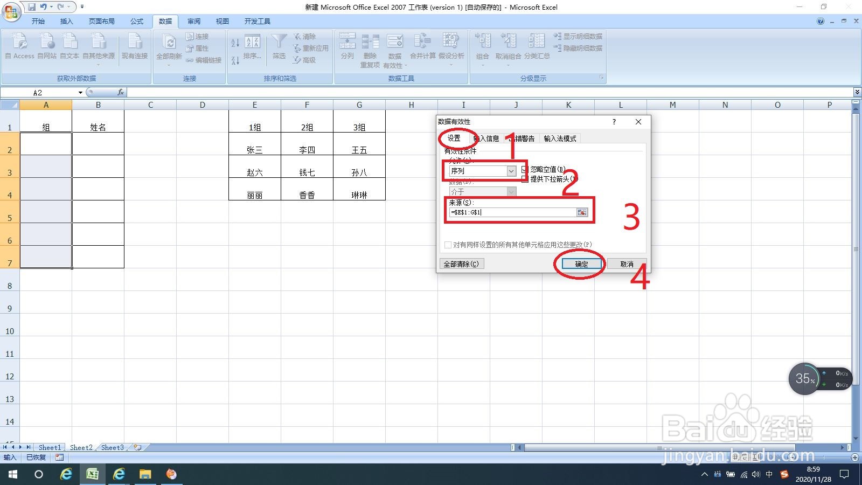Click the 取消 button
862x485 pixels.
[x=627, y=264]
